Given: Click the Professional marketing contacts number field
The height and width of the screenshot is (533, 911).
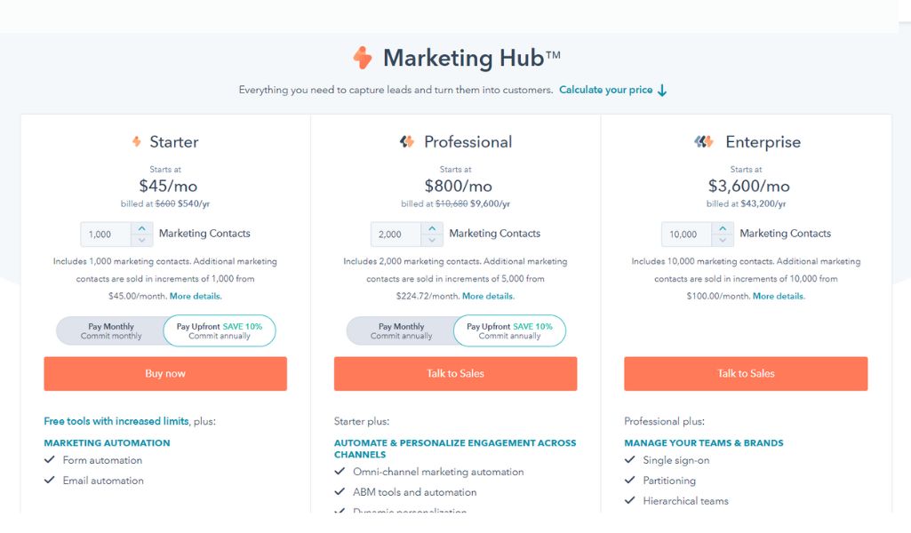Looking at the screenshot, I should pos(396,234).
